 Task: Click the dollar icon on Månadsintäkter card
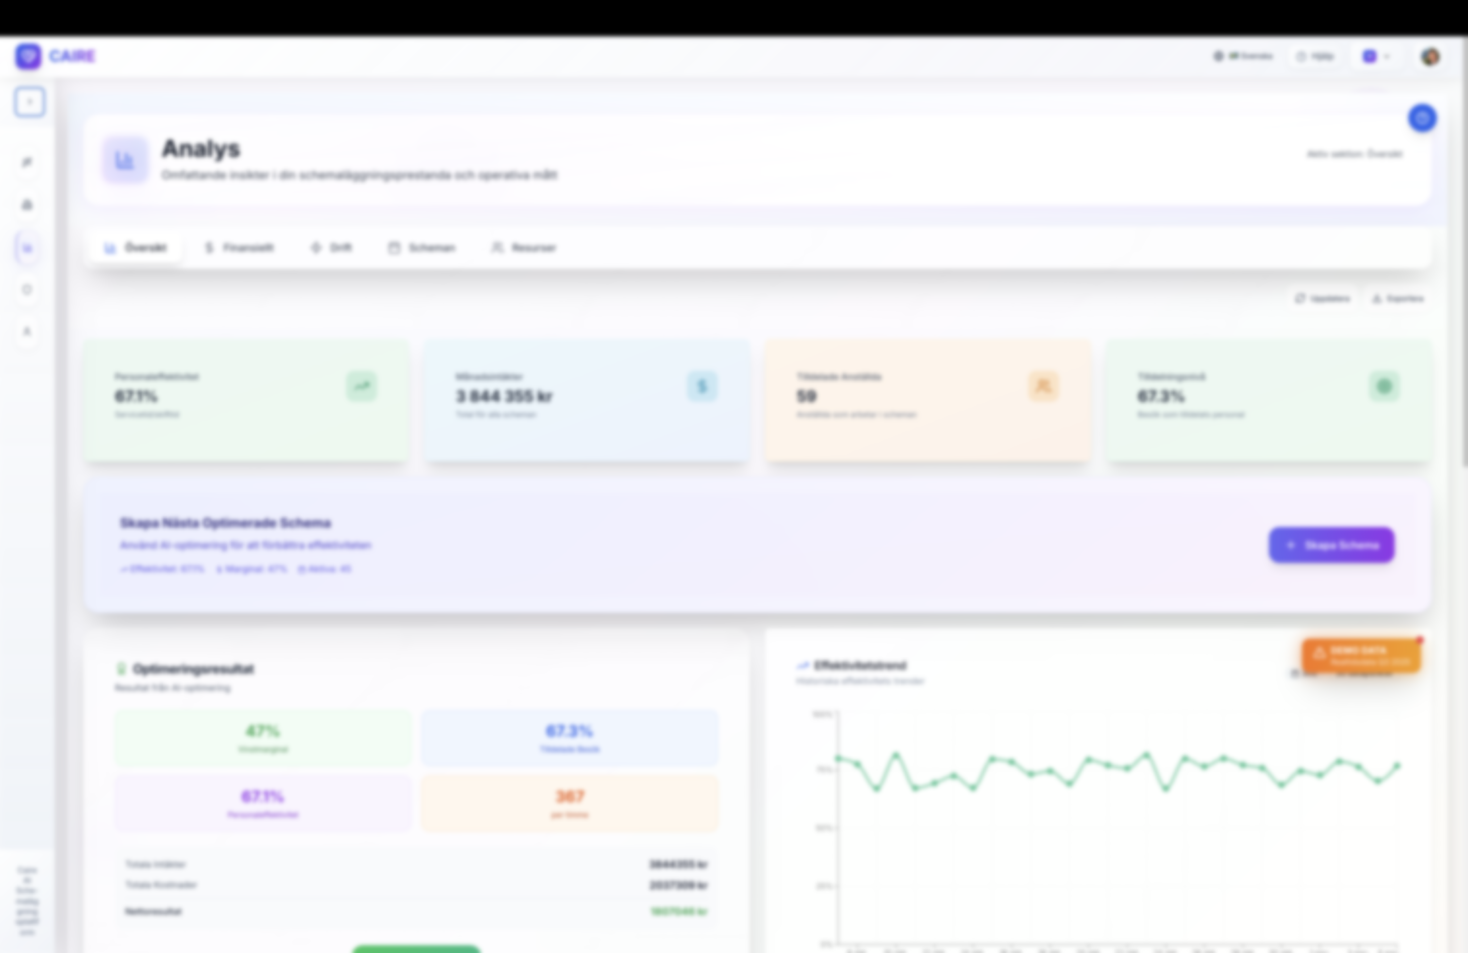coord(702,387)
